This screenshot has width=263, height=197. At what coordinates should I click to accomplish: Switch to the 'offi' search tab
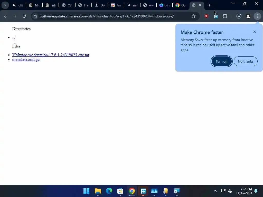point(18,5)
